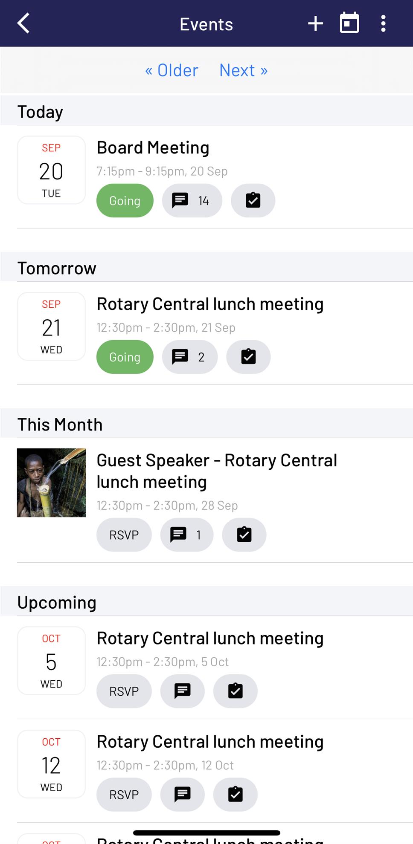Go to Next events page
Screen dimensions: 413x844
tap(244, 70)
